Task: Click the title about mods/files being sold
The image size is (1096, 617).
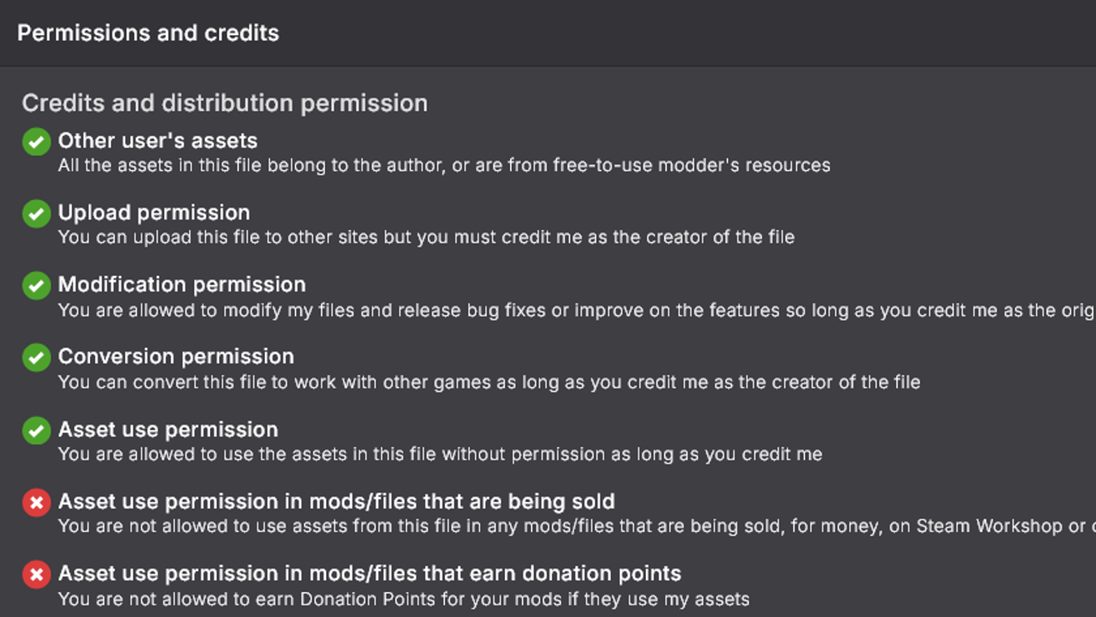Action: 336,502
